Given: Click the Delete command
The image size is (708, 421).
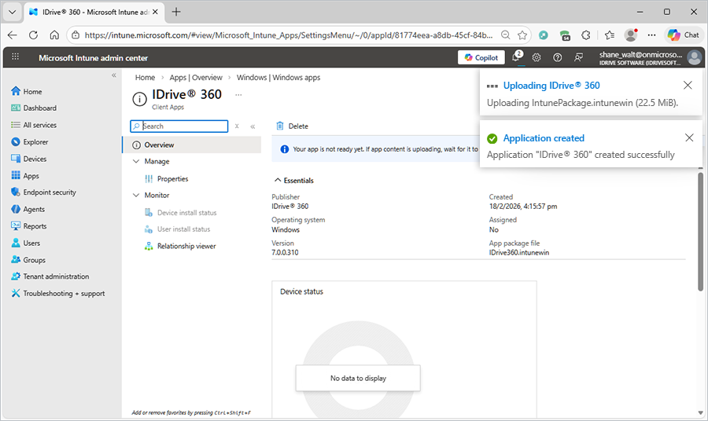Looking at the screenshot, I should pyautogui.click(x=292, y=126).
